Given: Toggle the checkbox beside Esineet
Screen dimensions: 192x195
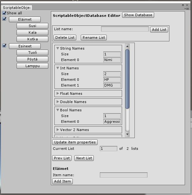Looking at the screenshot, I should tap(4, 45).
